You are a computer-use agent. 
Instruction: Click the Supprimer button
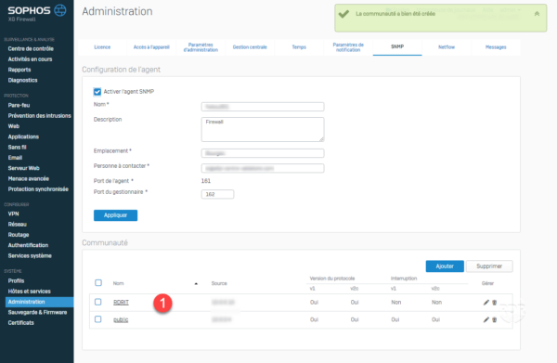[x=489, y=266]
